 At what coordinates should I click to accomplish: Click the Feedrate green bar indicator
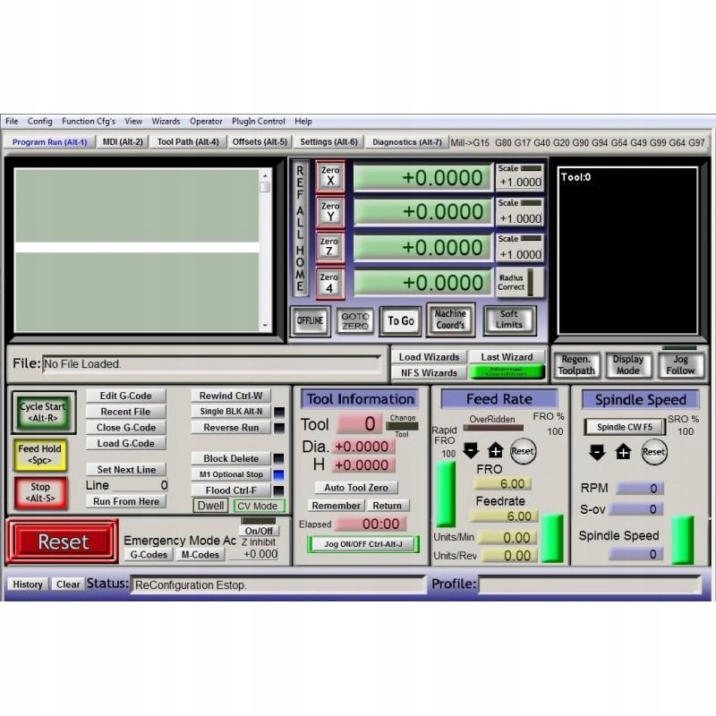coord(552,539)
